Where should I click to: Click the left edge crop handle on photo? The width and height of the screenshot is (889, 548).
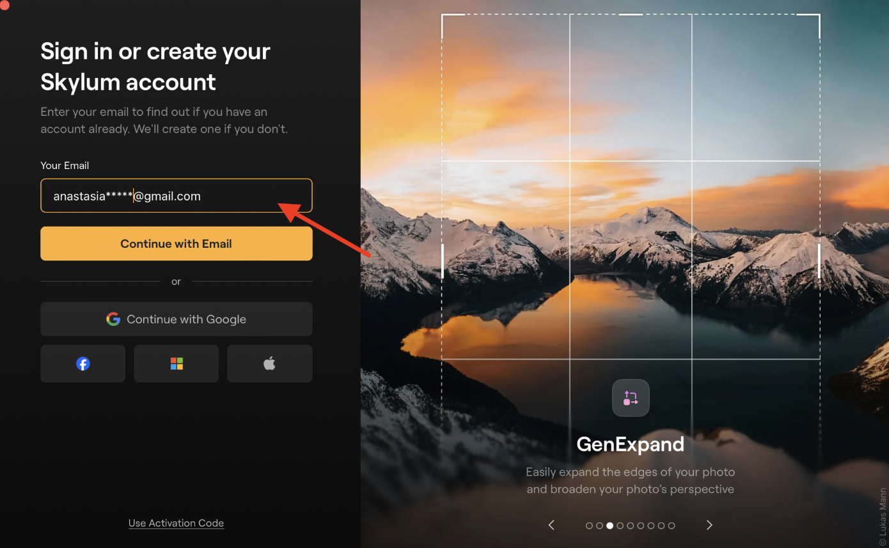(x=443, y=261)
